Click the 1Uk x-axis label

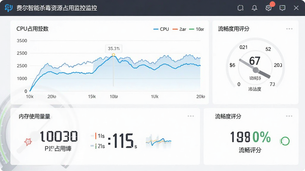point(155,96)
